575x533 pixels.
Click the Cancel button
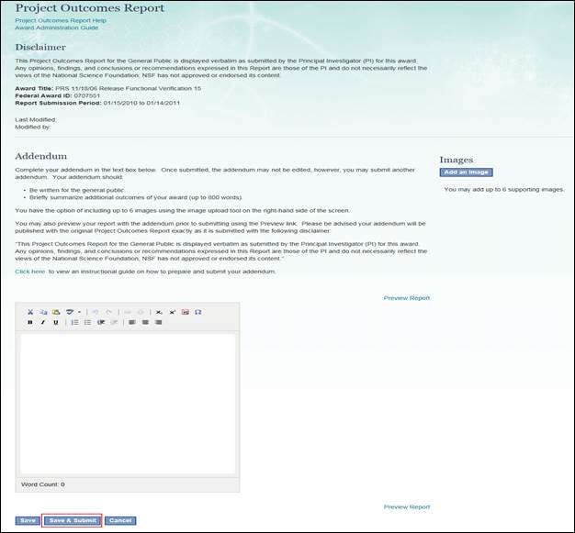tap(120, 520)
